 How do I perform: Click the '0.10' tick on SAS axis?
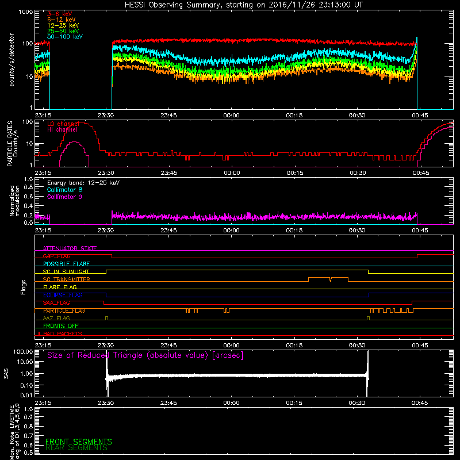tap(26, 385)
